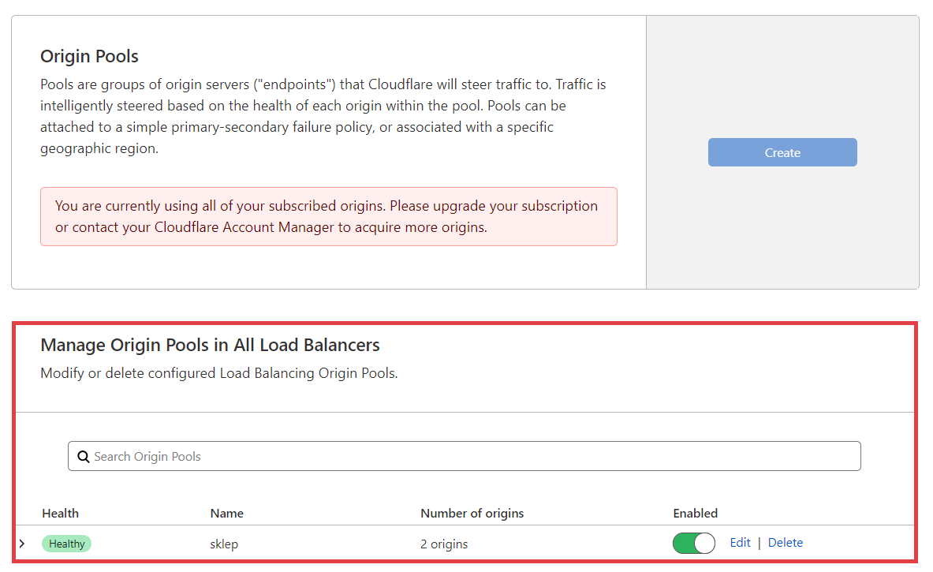Click the separator between Edit and Delete
This screenshot has width=933, height=572.
tap(759, 543)
